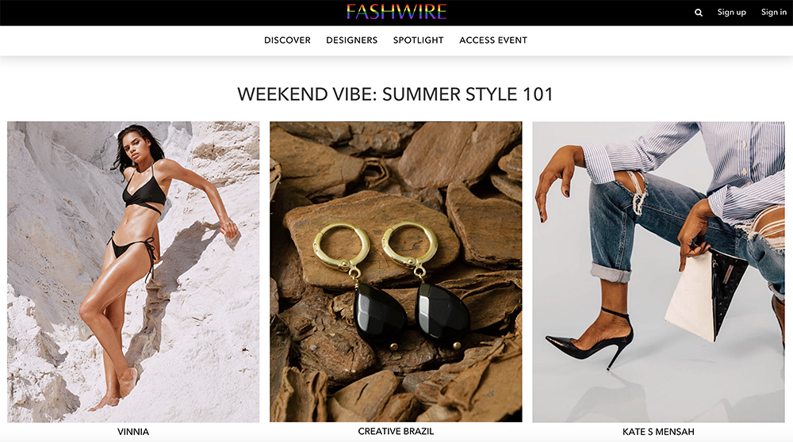Viewport: 793px width, 442px height.
Task: Open the Sign in page
Action: [x=774, y=12]
